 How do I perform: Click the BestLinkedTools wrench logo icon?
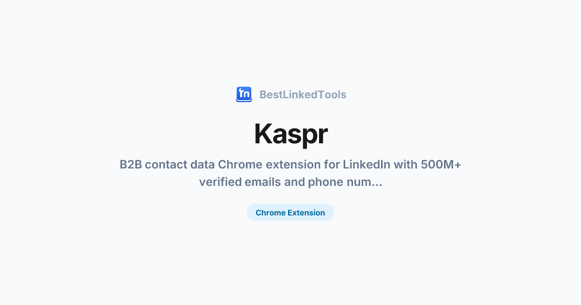(244, 94)
